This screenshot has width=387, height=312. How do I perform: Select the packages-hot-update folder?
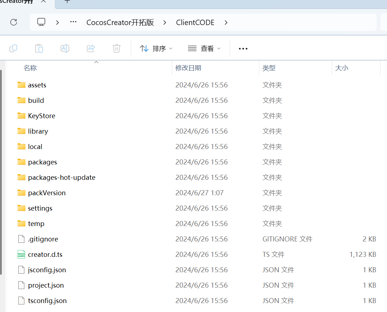click(x=61, y=177)
